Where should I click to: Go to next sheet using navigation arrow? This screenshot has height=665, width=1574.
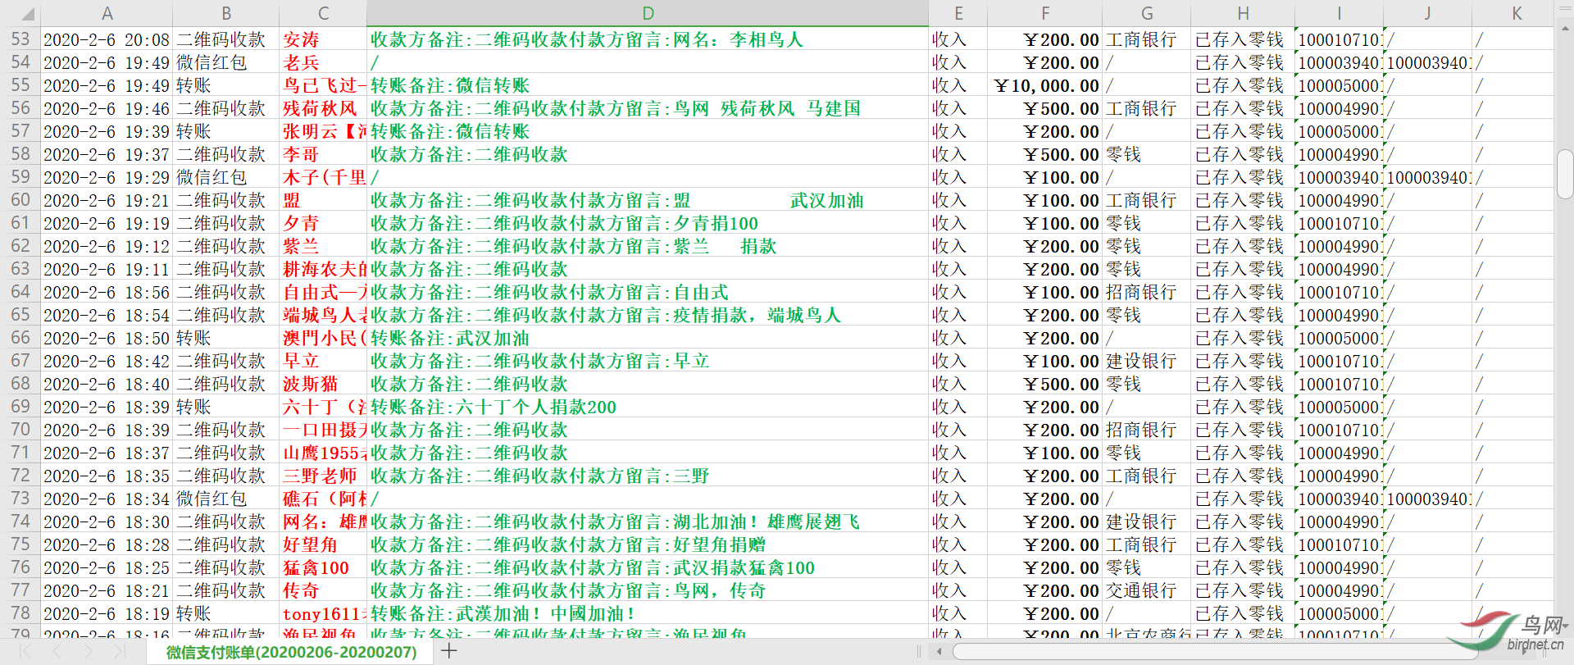click(x=89, y=651)
